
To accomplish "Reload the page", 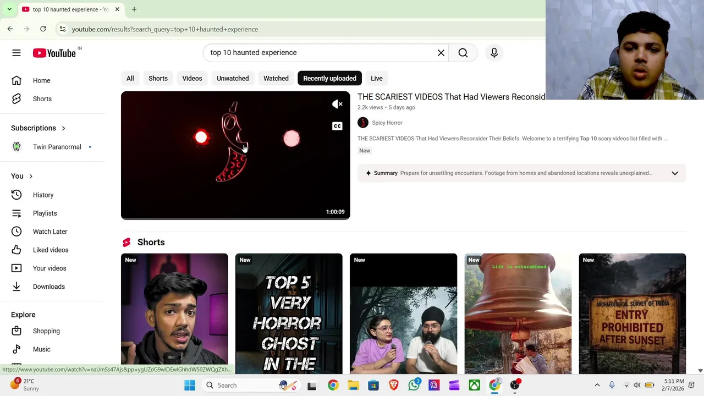I will [43, 29].
